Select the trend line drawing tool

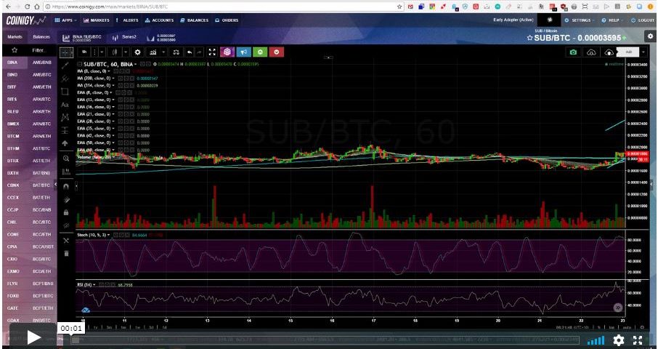click(x=65, y=65)
